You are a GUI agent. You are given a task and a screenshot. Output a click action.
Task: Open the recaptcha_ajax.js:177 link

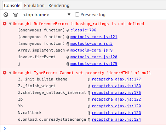coord(116,79)
